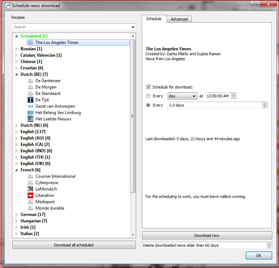Click the Monde durable recipe icon
279x268 pixels.
coord(30,208)
